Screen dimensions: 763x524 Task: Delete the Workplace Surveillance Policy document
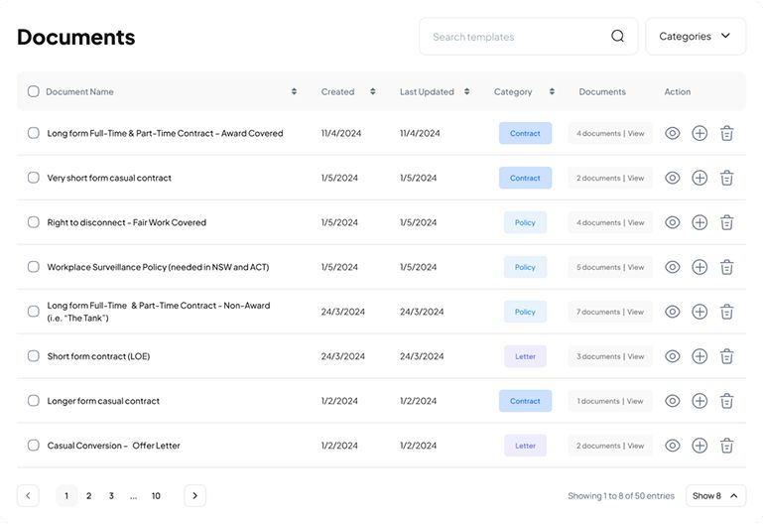point(726,267)
